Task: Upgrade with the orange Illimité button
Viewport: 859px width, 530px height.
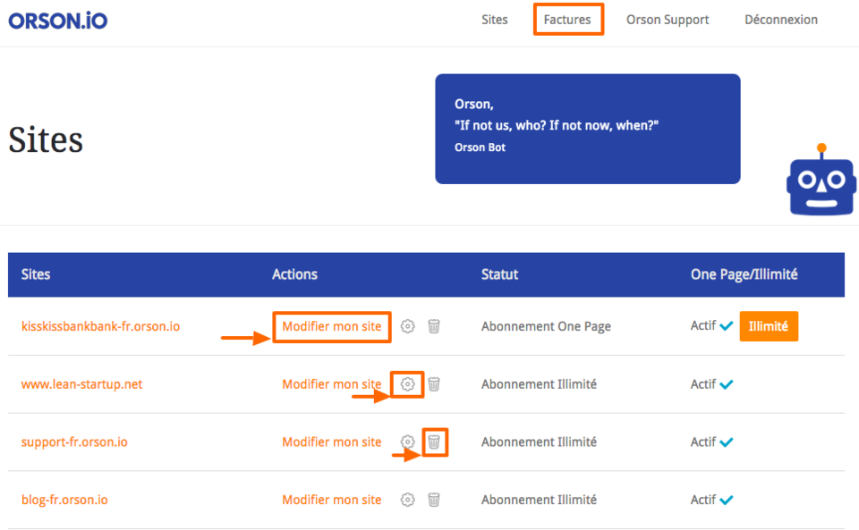Action: [x=769, y=326]
